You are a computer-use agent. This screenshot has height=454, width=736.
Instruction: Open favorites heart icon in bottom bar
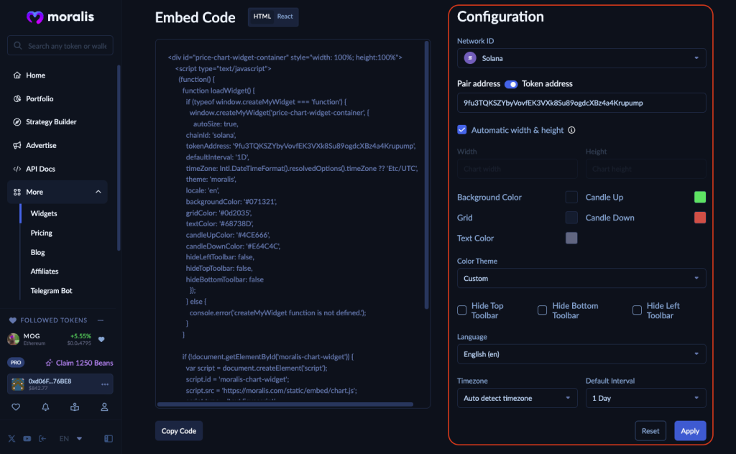16,407
